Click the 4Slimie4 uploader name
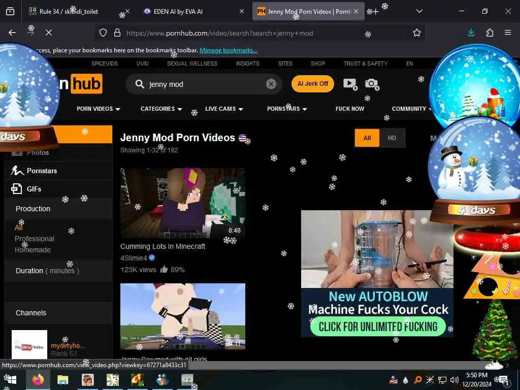Viewport: 520px width, 390px height. [x=134, y=257]
